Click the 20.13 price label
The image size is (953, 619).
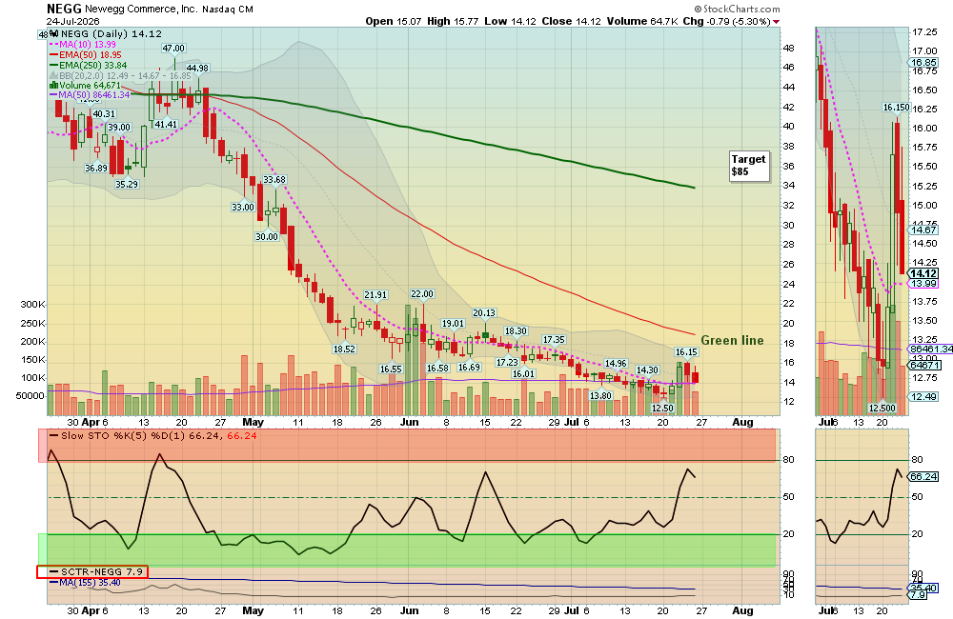point(484,313)
